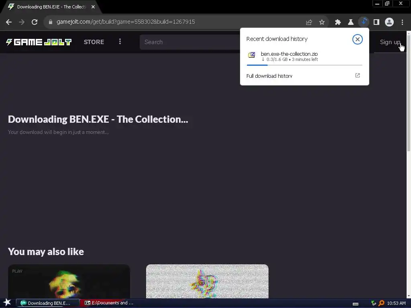Viewport: 411px width, 308px height.
Task: Click the page vertical scrollbar
Action: point(409,93)
